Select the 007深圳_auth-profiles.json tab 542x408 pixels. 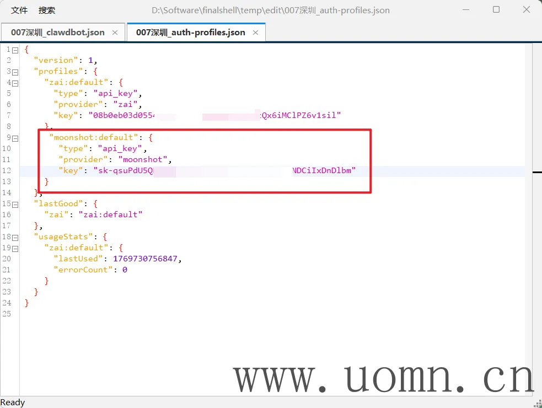[190, 33]
